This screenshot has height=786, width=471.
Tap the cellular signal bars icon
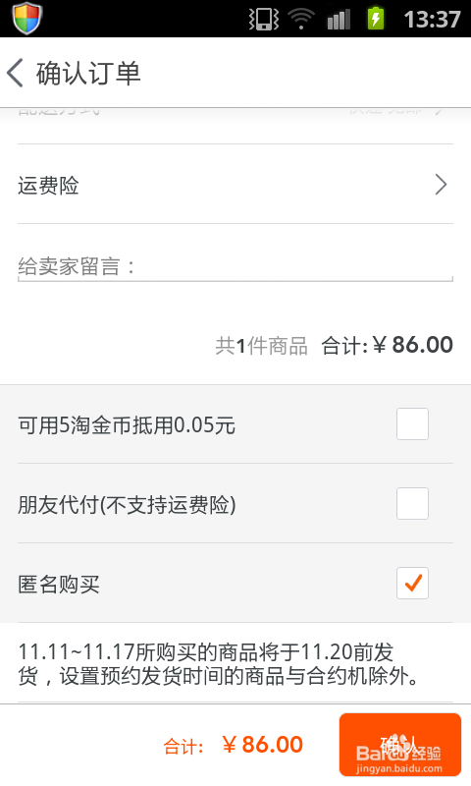(x=339, y=19)
